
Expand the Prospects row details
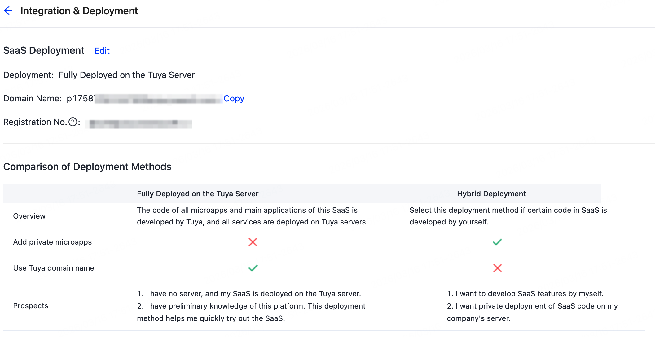coord(30,305)
